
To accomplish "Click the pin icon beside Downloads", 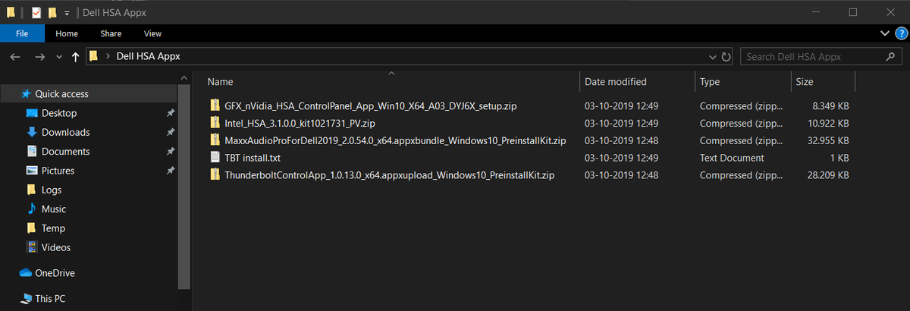I will (169, 132).
